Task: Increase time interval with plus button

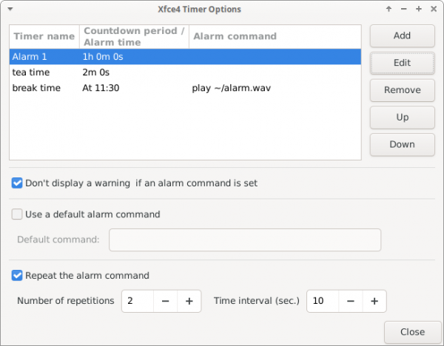Action: pyautogui.click(x=374, y=301)
